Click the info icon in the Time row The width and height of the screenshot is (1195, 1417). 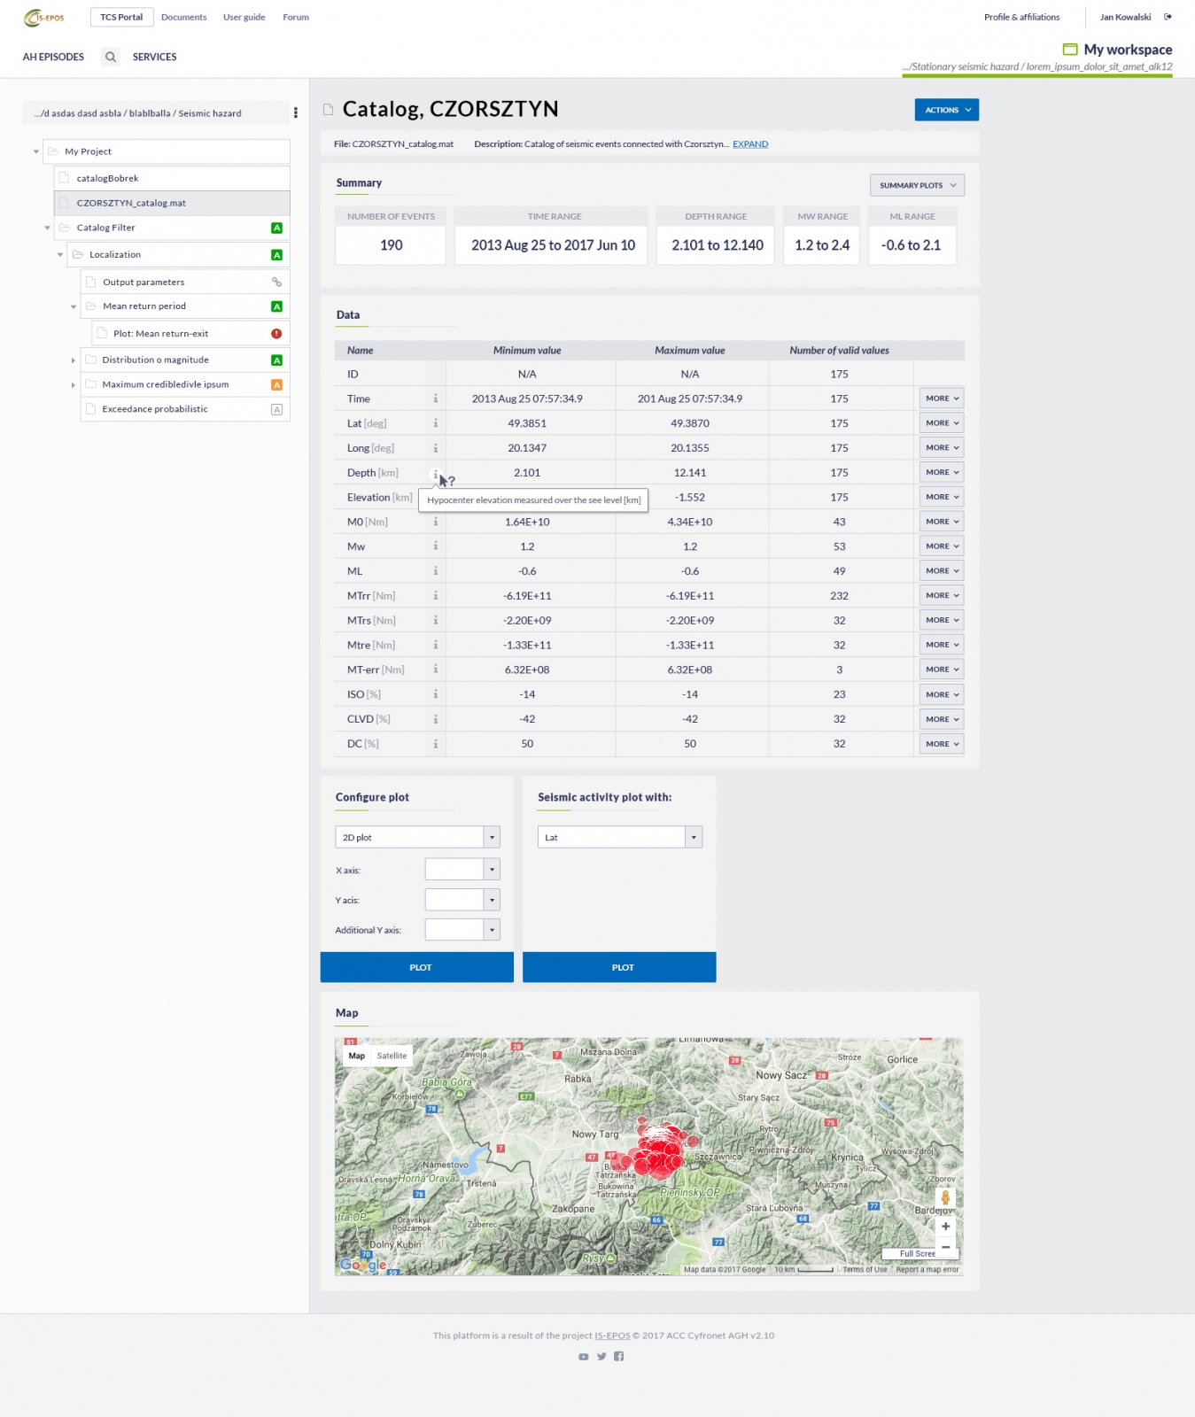[435, 399]
